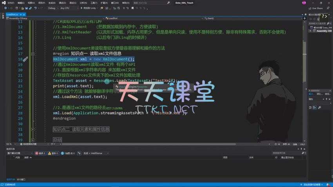Image resolution: width=333 pixels, height=187 pixels.
Task: Expand the collapsed region on line 31
Action: [33, 129]
